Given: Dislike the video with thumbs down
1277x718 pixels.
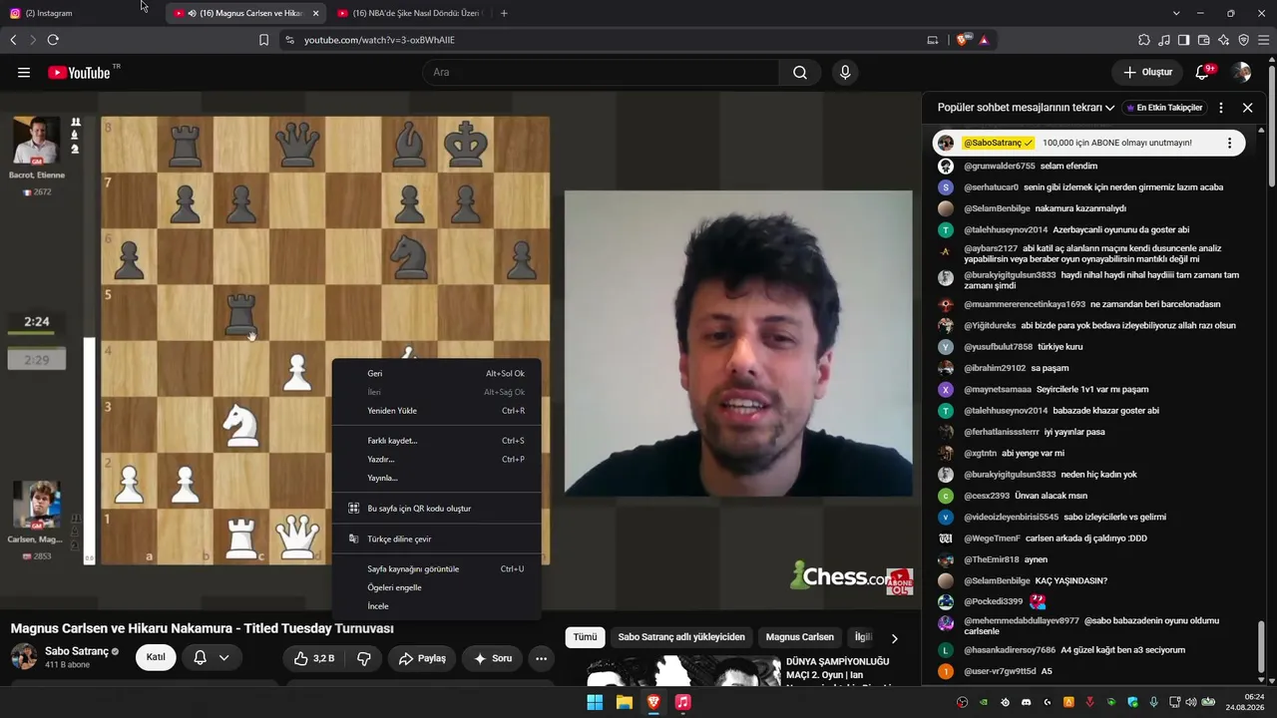Looking at the screenshot, I should [x=364, y=658].
